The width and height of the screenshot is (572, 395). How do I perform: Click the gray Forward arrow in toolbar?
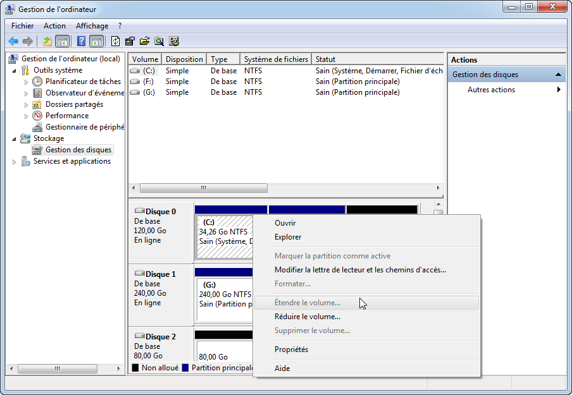pos(28,42)
